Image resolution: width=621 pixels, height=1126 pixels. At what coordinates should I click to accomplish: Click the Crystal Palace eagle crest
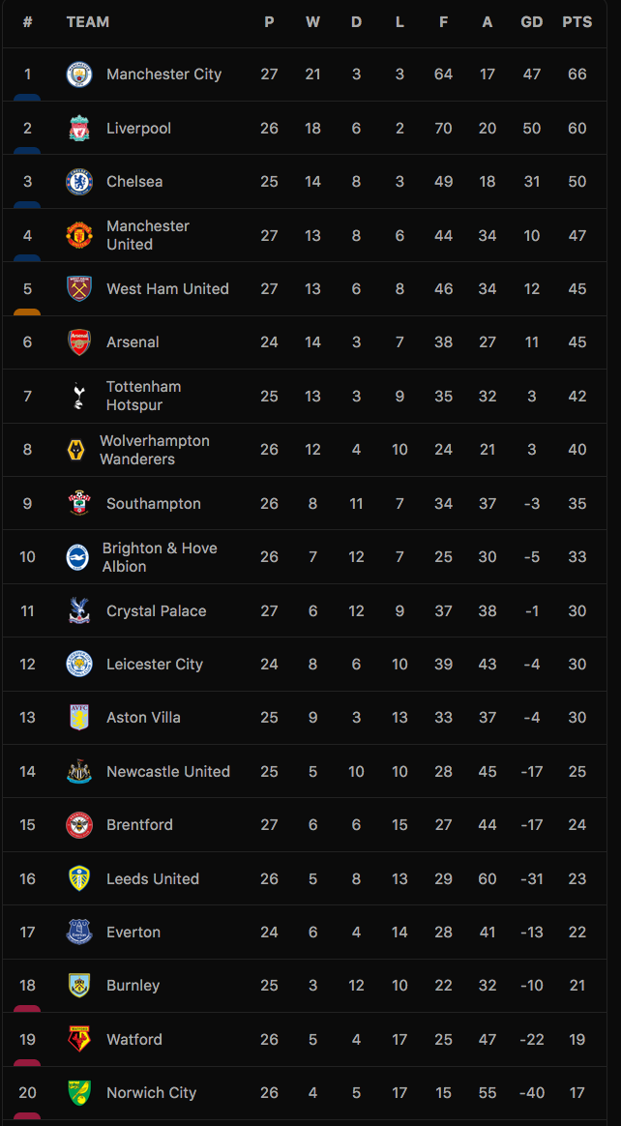(79, 611)
